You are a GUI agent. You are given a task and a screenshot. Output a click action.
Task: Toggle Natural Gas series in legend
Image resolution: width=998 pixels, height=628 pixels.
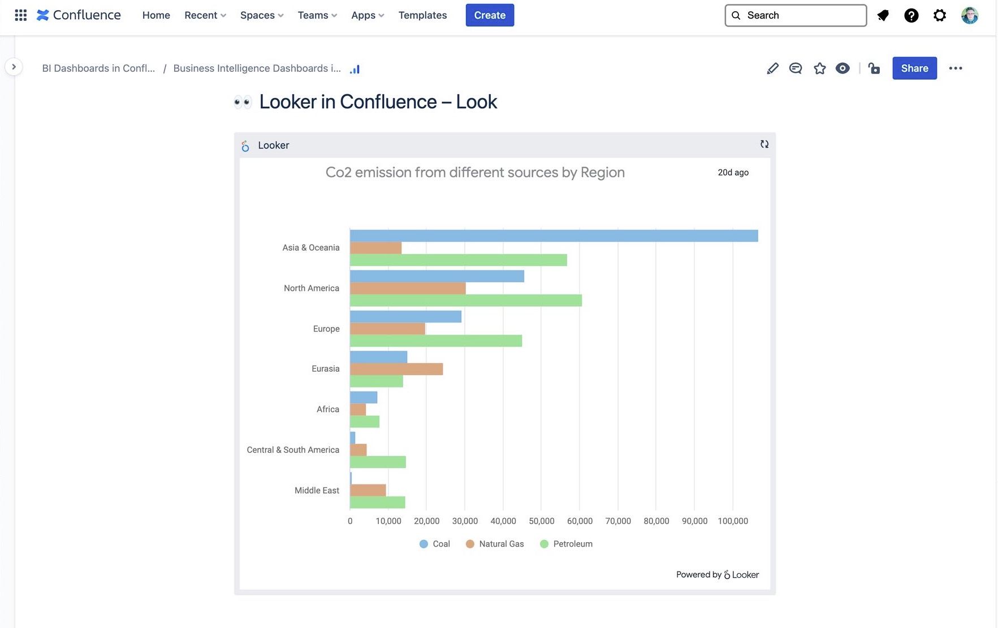[x=495, y=544]
